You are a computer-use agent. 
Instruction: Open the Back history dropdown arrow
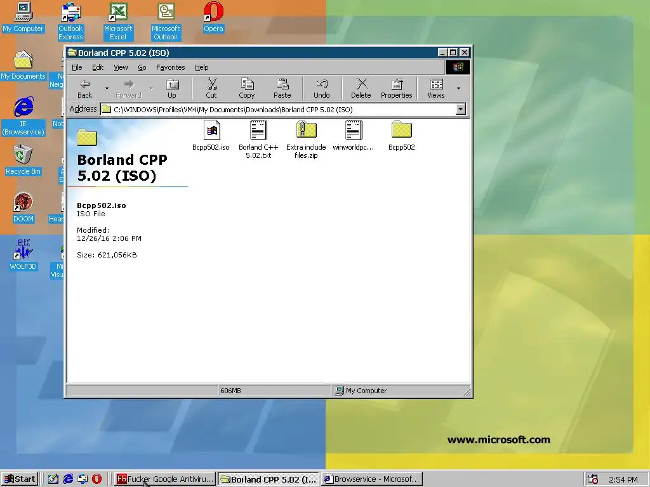click(107, 88)
